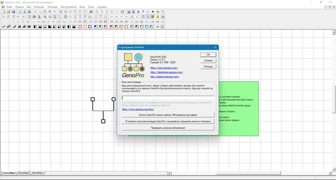Save the document with the floppy icon
The image size is (336, 180).
(13, 12)
